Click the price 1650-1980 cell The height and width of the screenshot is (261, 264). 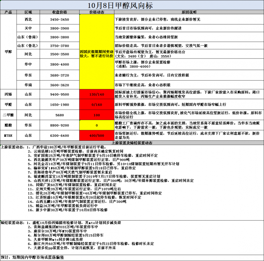(x=59, y=104)
